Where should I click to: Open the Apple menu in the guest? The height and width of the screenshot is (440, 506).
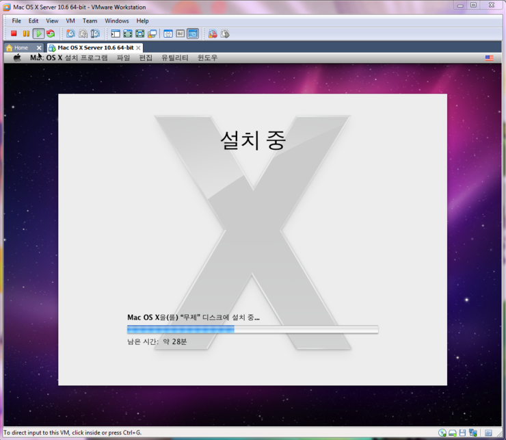[17, 58]
